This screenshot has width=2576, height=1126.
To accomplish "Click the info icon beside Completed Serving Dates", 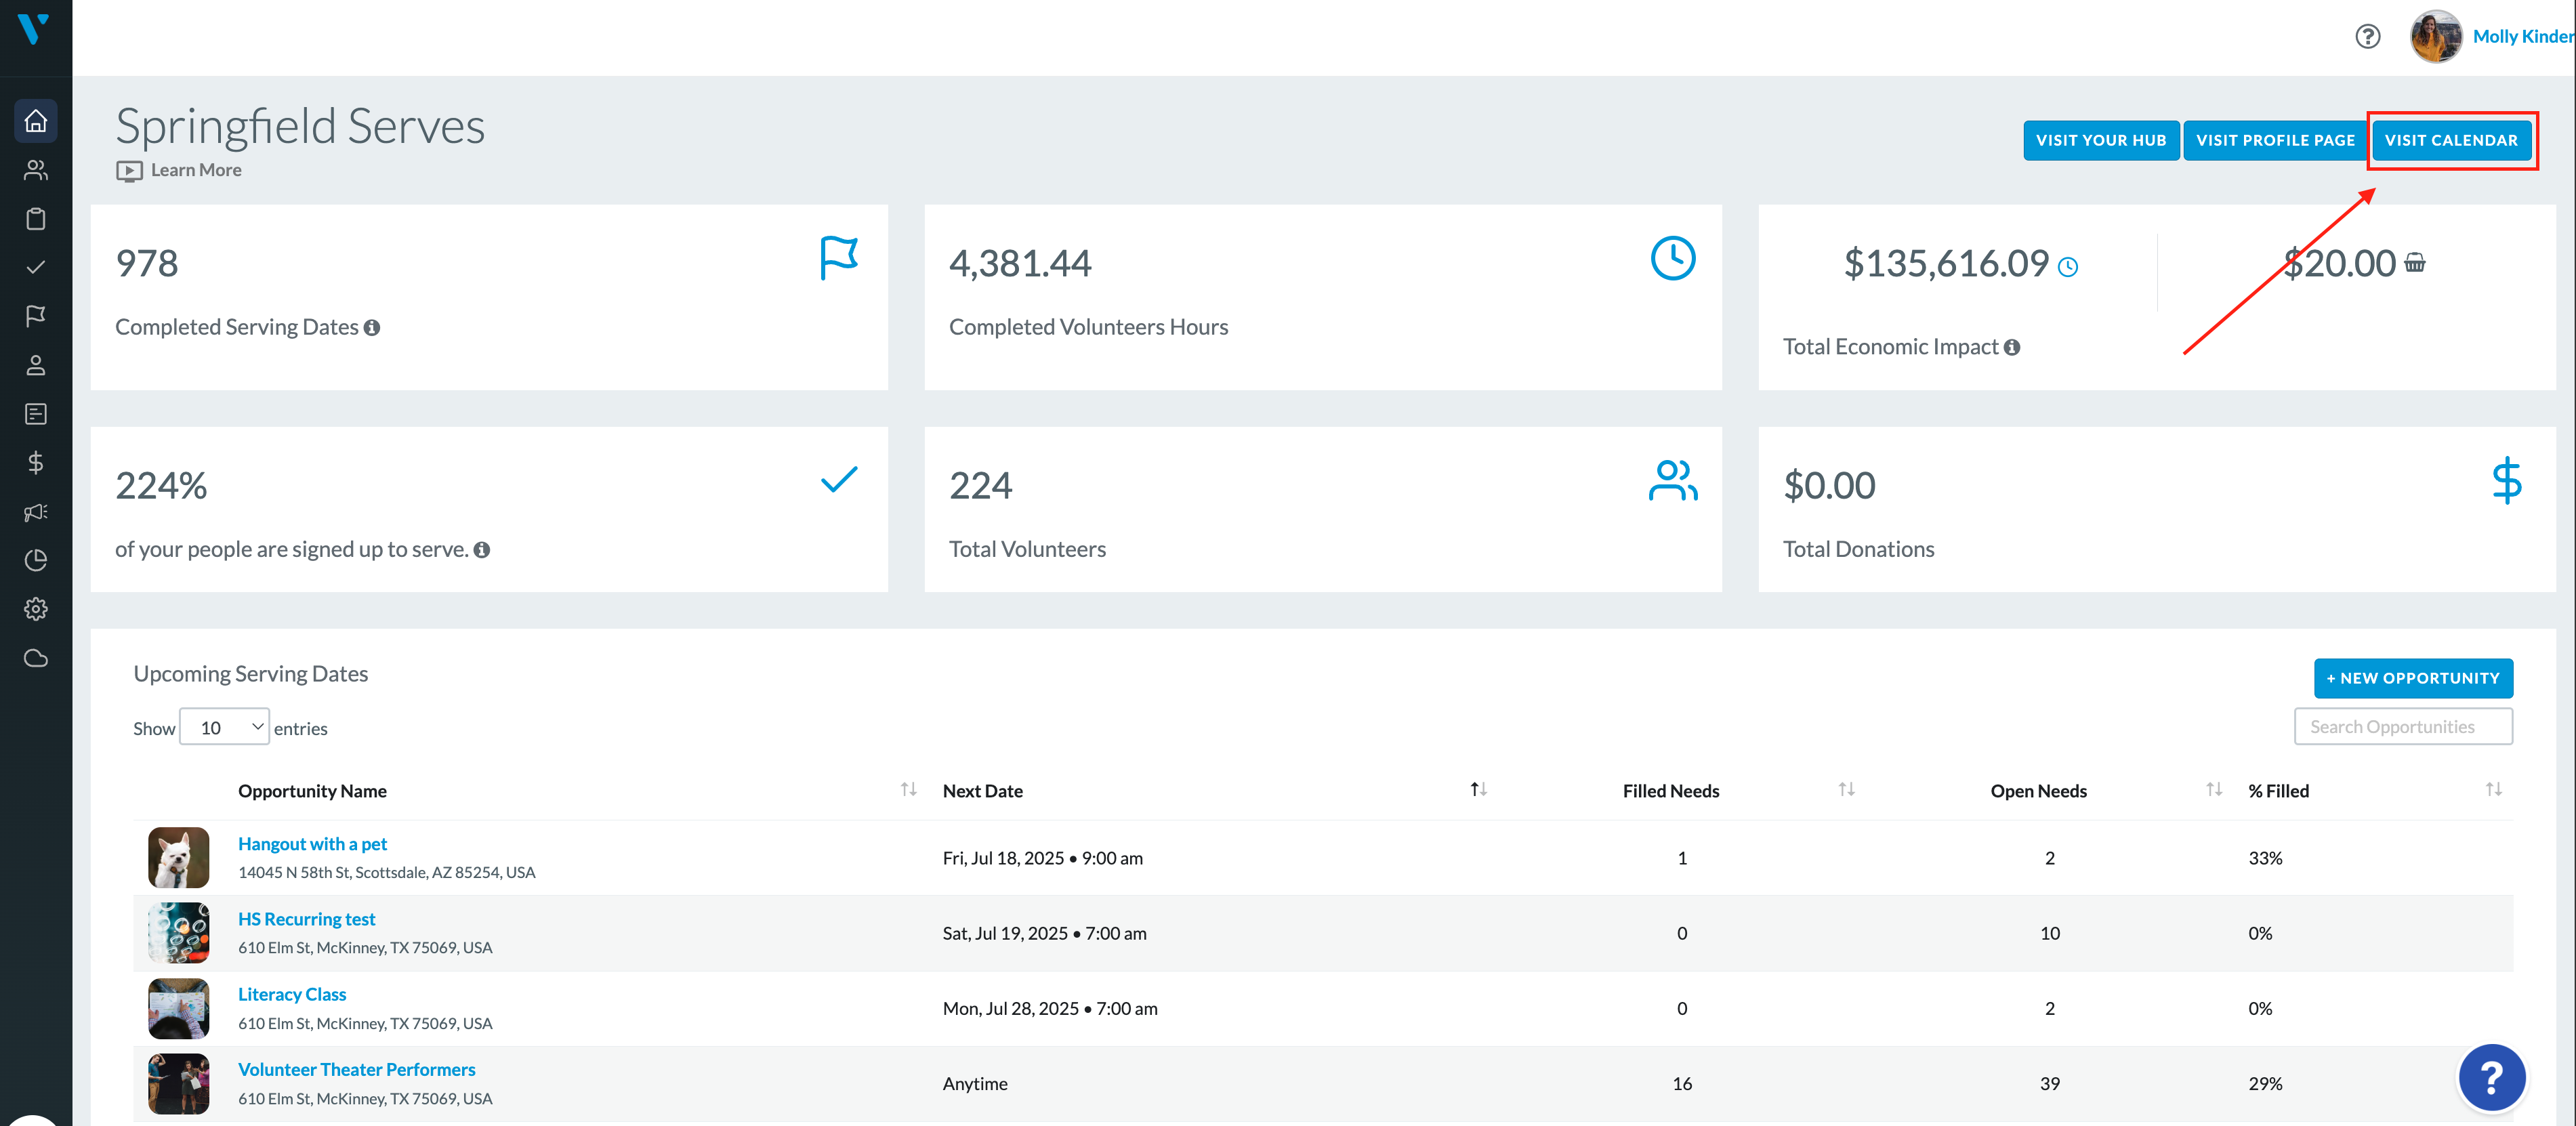I will pos(372,328).
